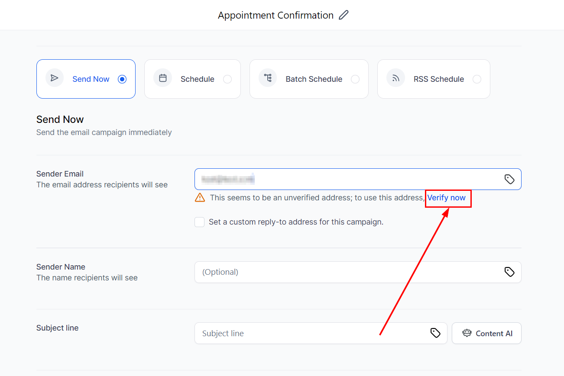Click the pencil edit icon beside campaign title
Image resolution: width=564 pixels, height=376 pixels.
tap(344, 15)
